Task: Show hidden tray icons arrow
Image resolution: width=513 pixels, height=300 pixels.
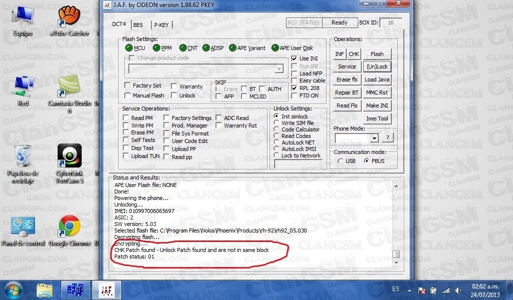Action: tap(409, 290)
